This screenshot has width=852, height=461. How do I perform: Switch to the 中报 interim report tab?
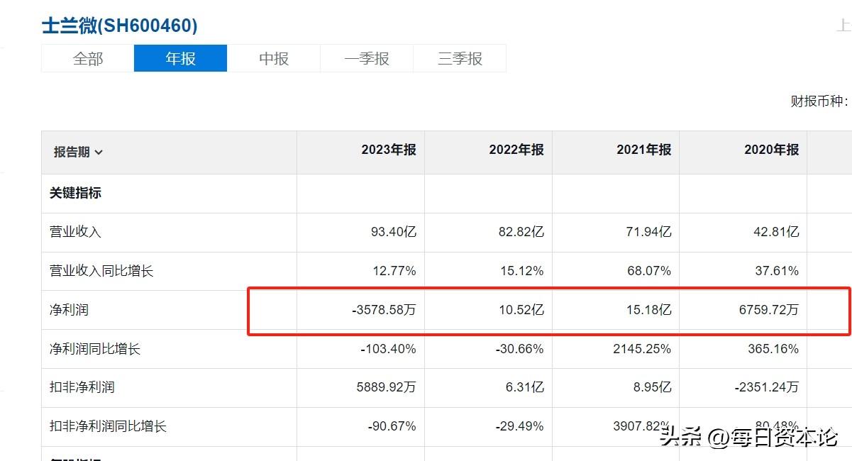274,58
